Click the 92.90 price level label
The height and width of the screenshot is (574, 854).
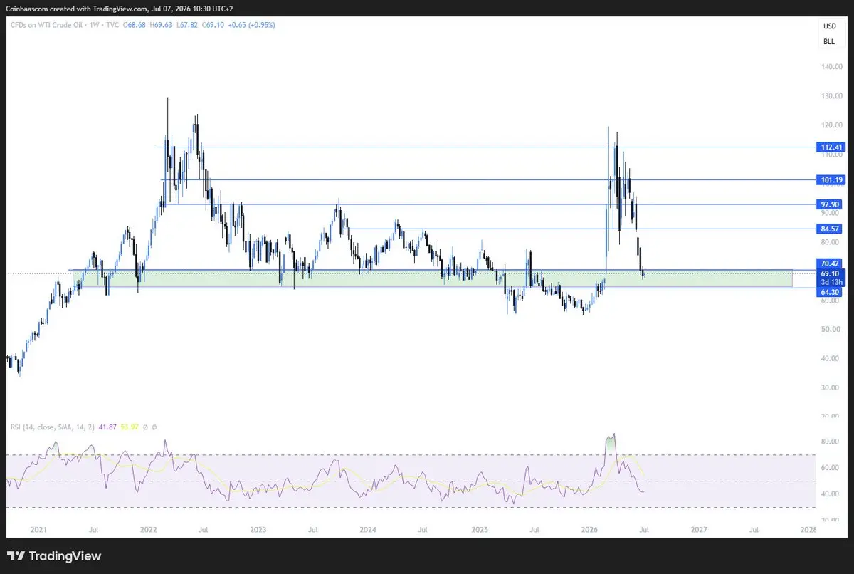(831, 204)
